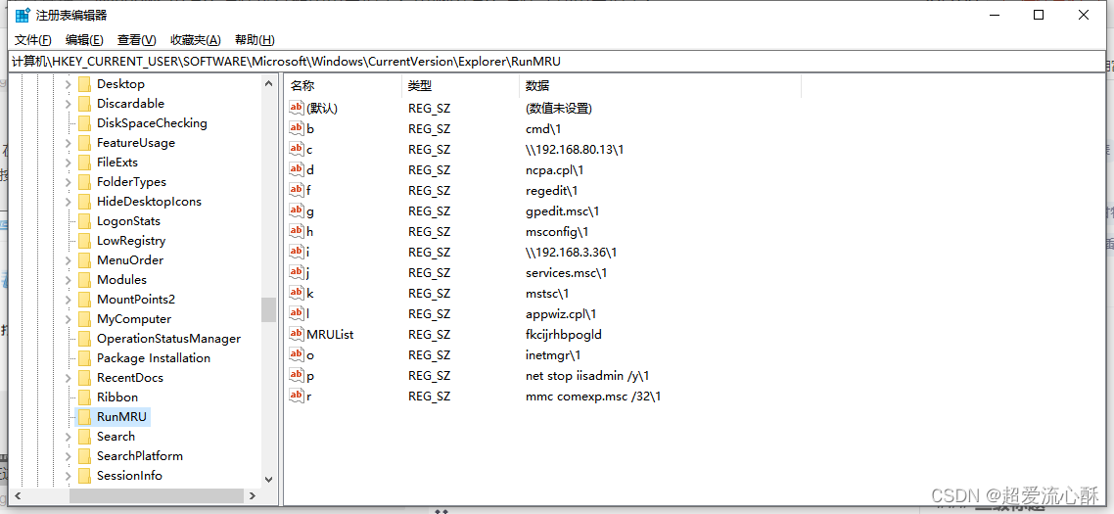Click the string icon of value j
This screenshot has height=514, width=1114.
[x=297, y=273]
